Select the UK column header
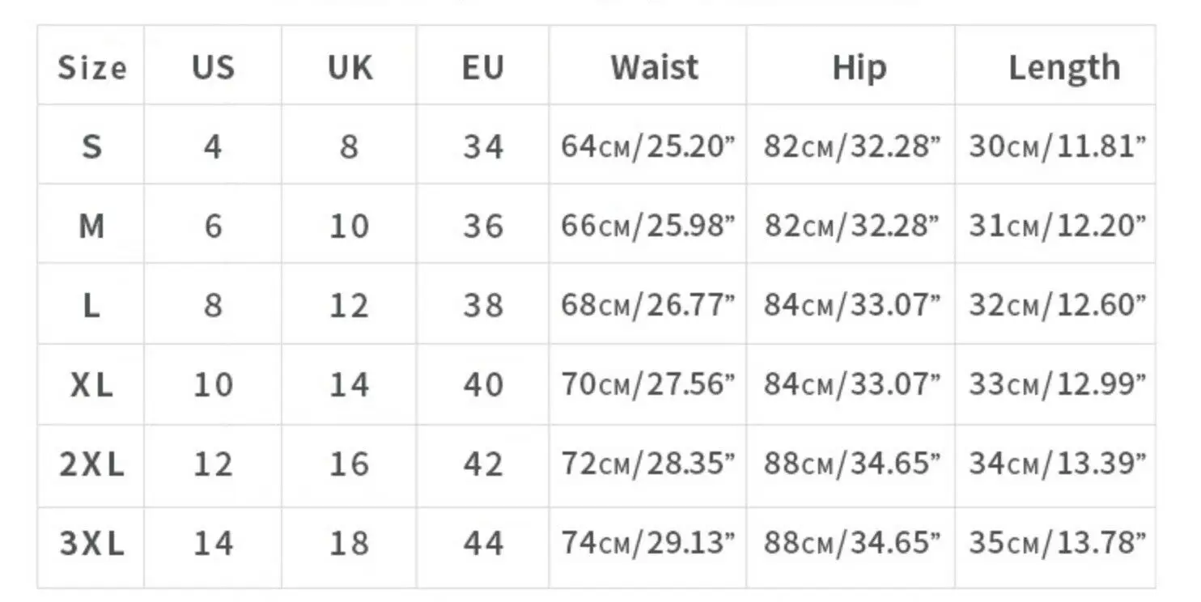The width and height of the screenshot is (1201, 602). click(x=350, y=67)
